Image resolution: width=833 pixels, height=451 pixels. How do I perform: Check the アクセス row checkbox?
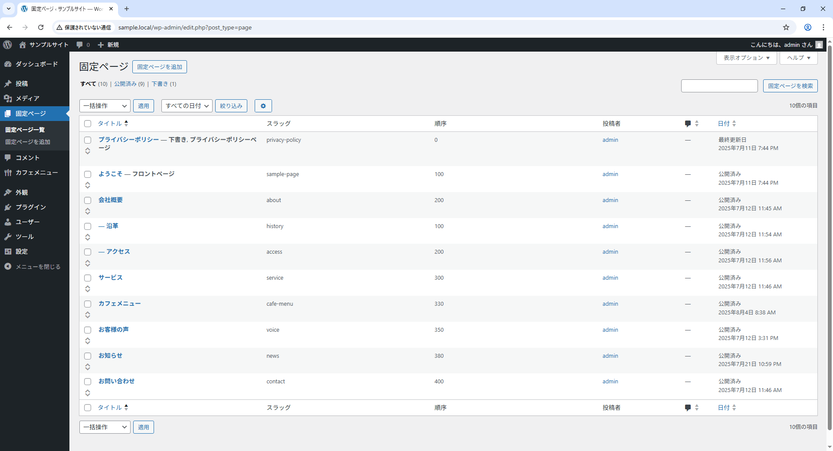pos(88,252)
